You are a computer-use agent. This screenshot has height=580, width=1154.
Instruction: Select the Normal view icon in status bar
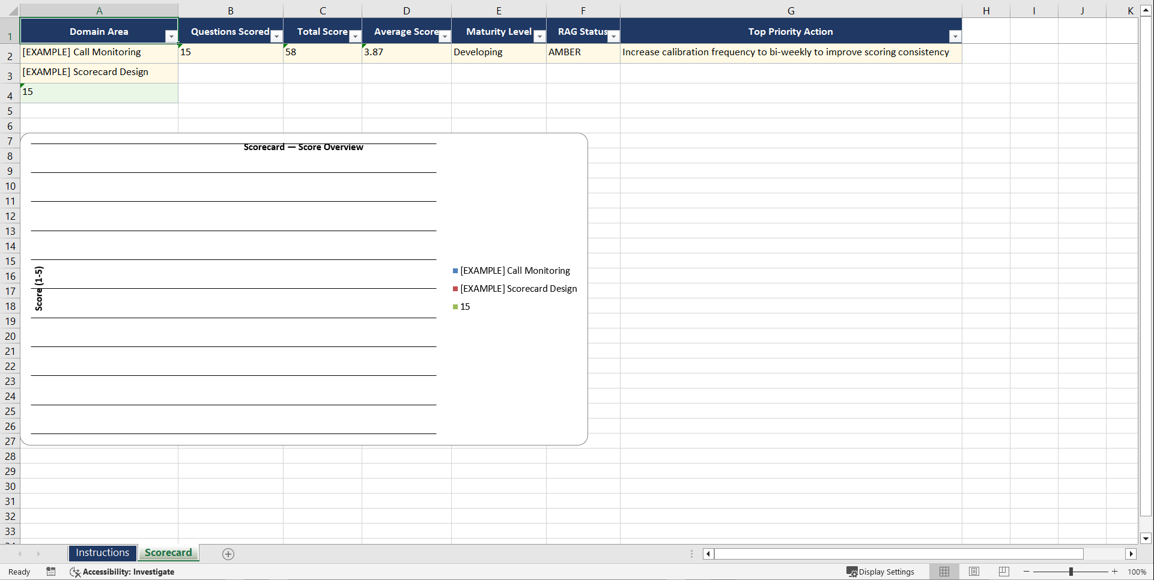click(944, 572)
